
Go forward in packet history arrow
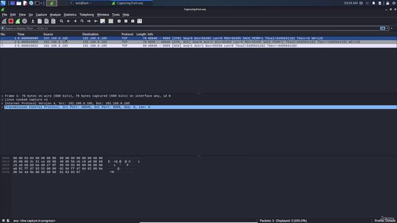pos(75,21)
